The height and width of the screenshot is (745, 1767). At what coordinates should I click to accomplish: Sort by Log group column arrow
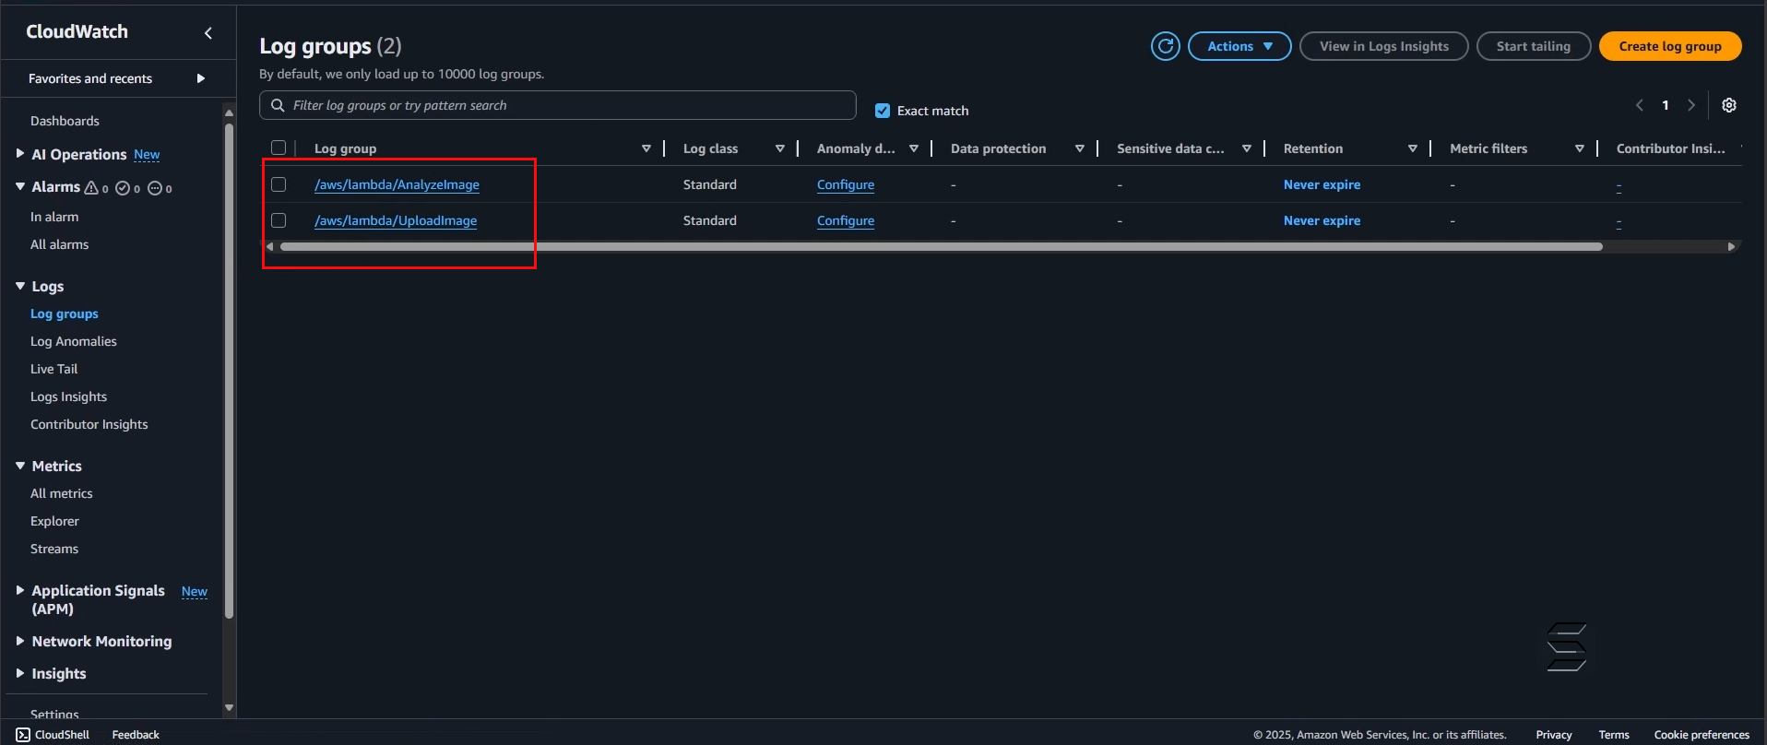click(646, 148)
